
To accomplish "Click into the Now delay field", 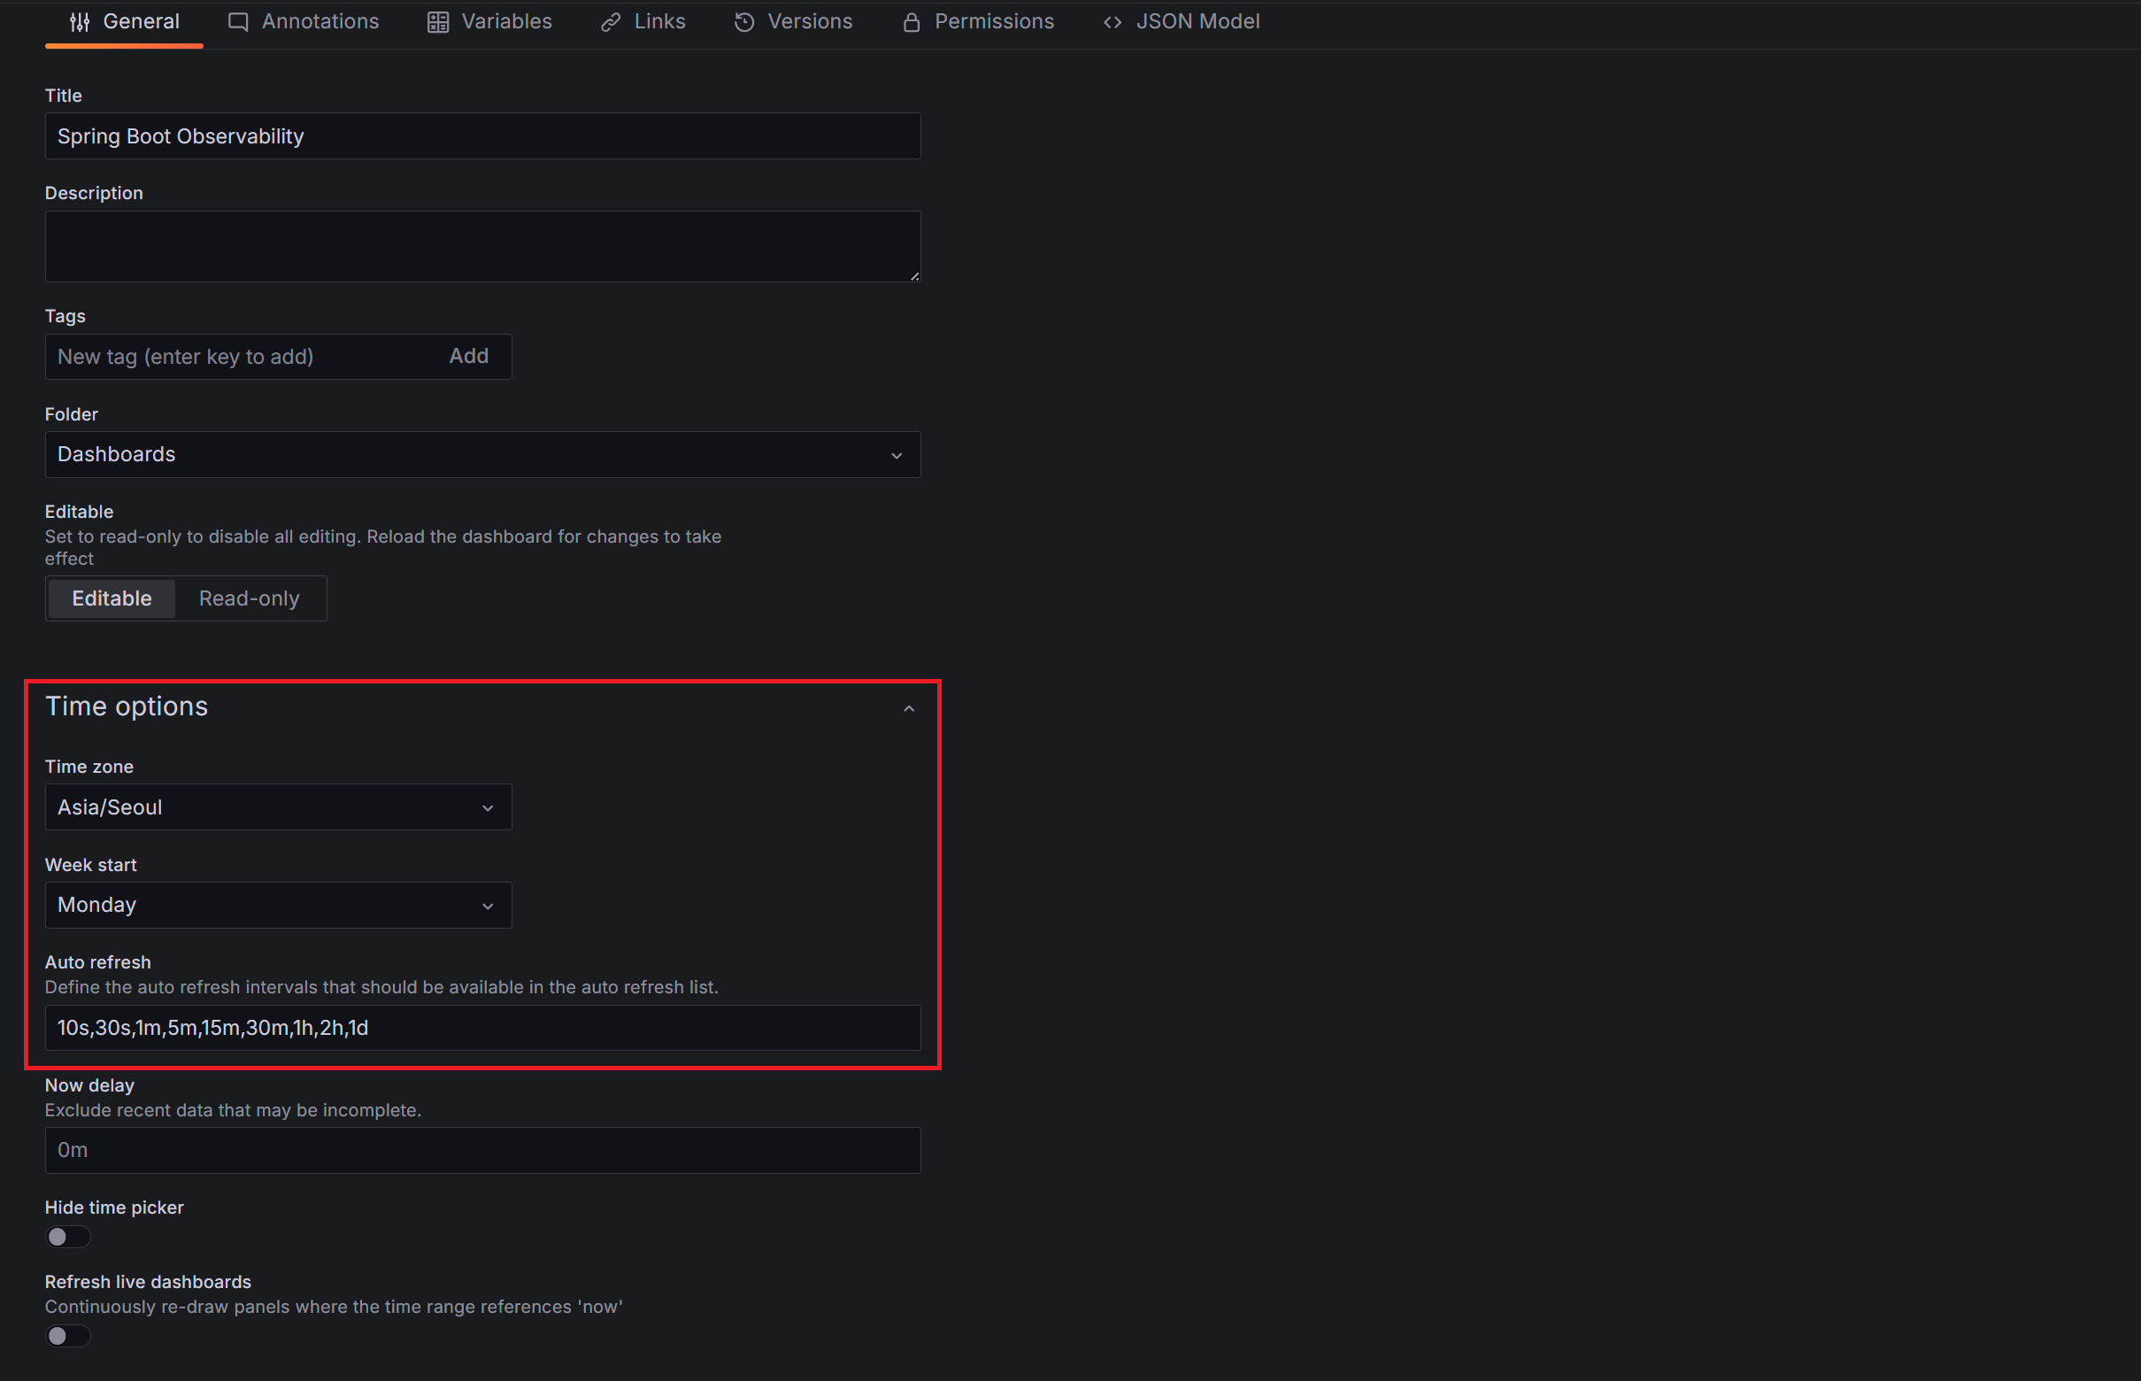I will 482,1150.
